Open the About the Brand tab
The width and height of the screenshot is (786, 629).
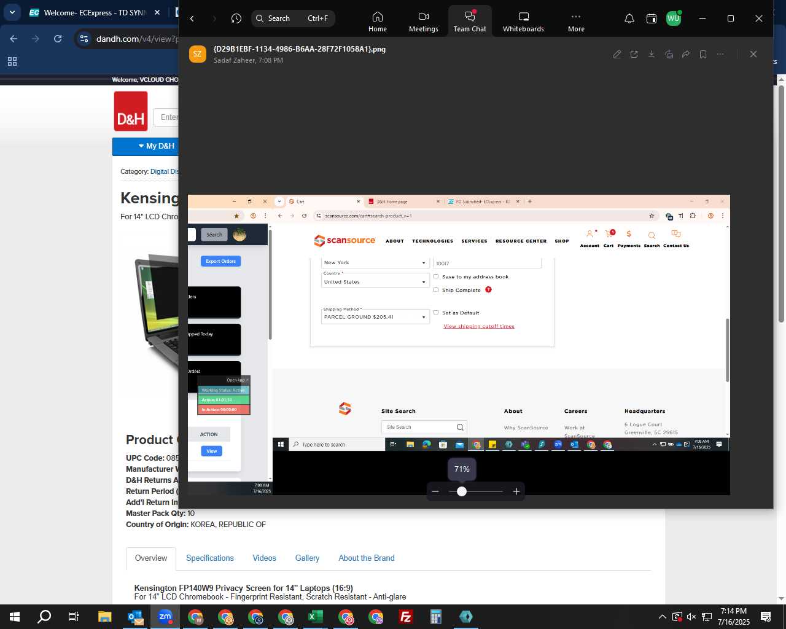click(x=367, y=558)
